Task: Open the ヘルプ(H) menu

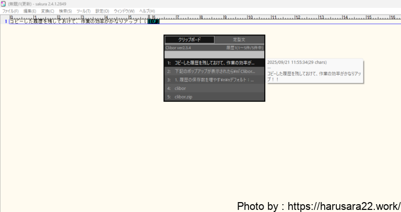Action: point(147,11)
